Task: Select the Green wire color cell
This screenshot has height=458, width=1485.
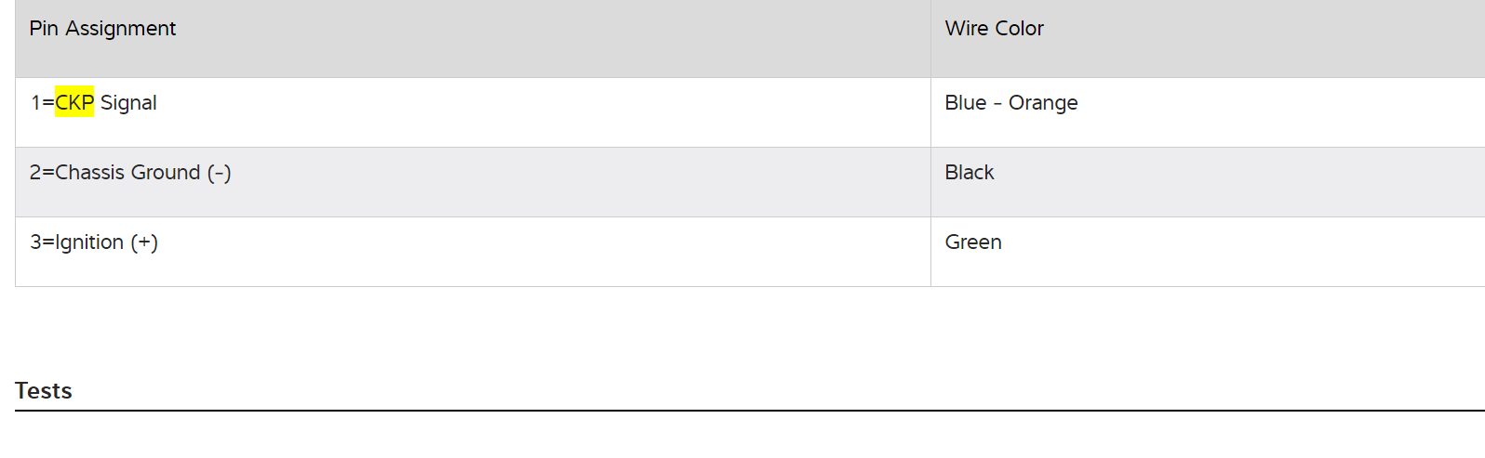Action: [972, 242]
